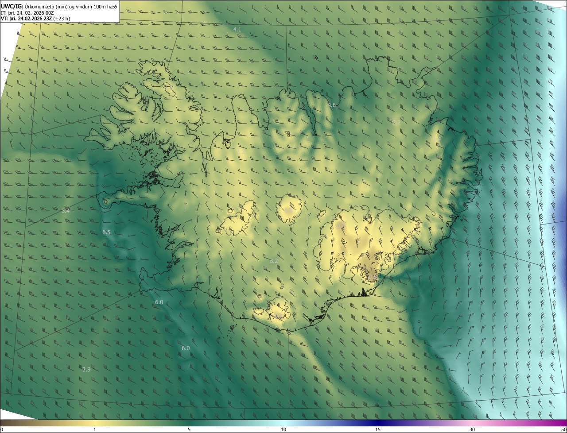Select the VT þri. 24.02.2026 23Z (+23 h) line
567x433 pixels.
[x=35, y=19]
